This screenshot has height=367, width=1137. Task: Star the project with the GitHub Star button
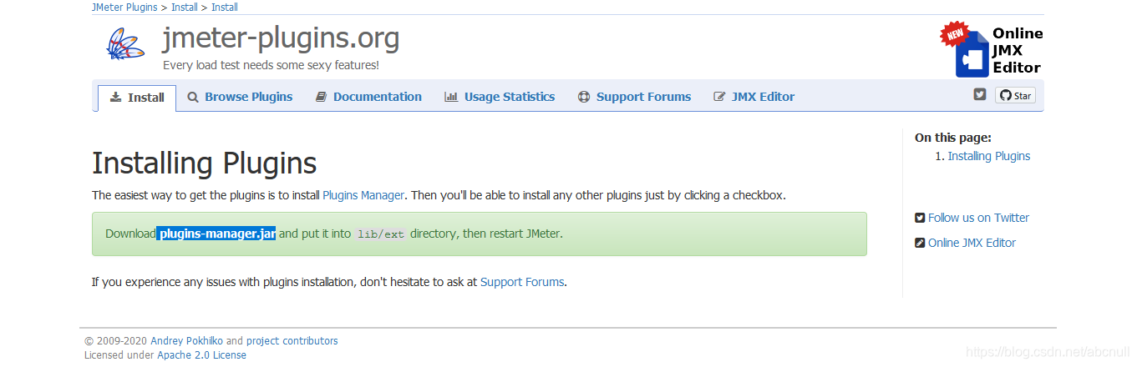coord(1015,95)
